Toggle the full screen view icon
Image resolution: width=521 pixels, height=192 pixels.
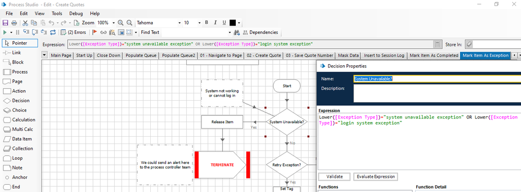(x=121, y=32)
